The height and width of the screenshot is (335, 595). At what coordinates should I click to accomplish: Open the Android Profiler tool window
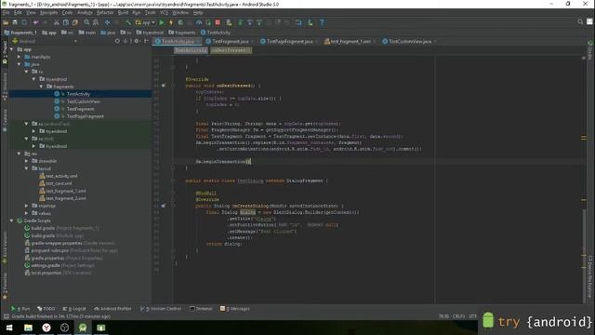click(x=112, y=309)
